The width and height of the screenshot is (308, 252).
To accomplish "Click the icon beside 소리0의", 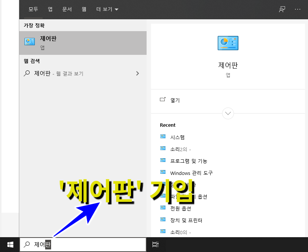I will (163, 231).
